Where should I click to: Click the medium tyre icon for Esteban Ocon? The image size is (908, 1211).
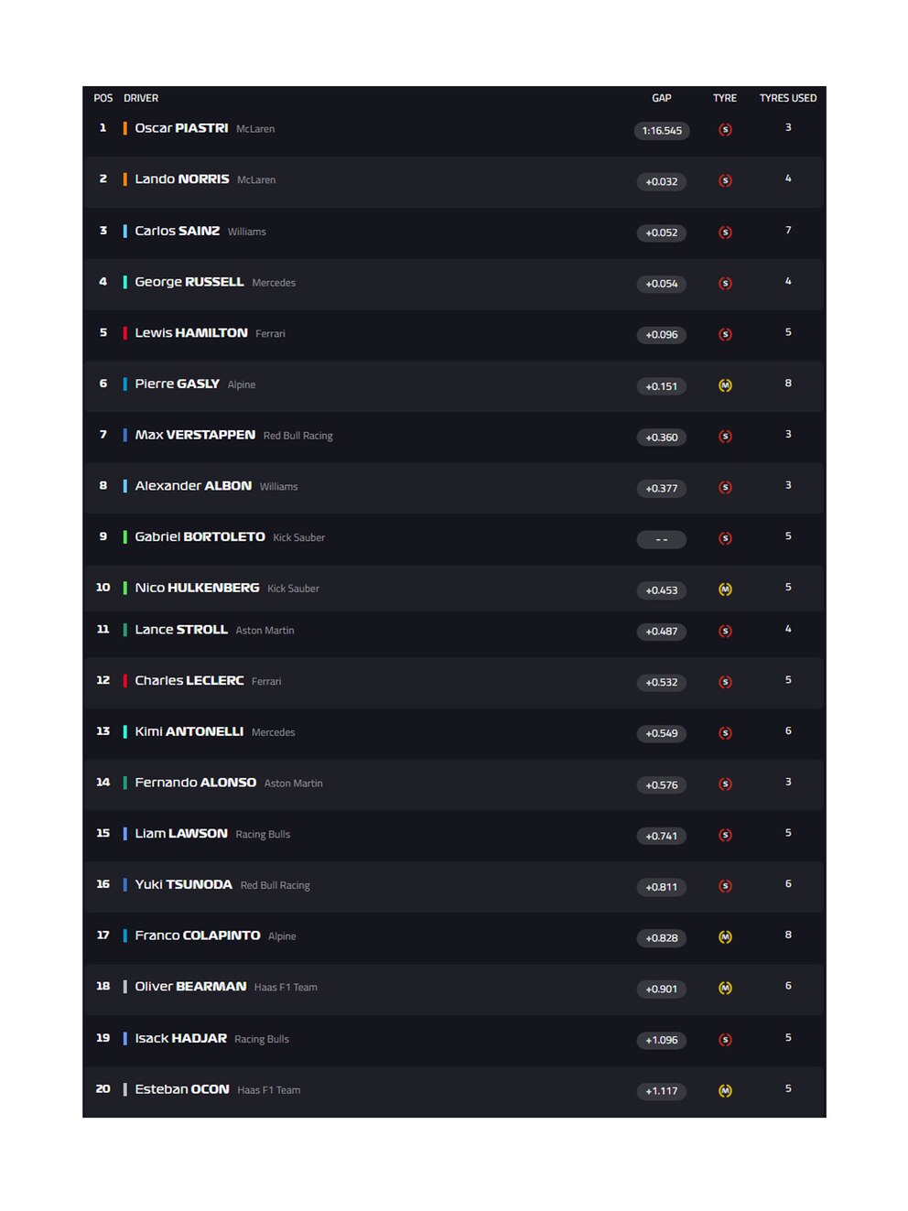(x=725, y=1091)
